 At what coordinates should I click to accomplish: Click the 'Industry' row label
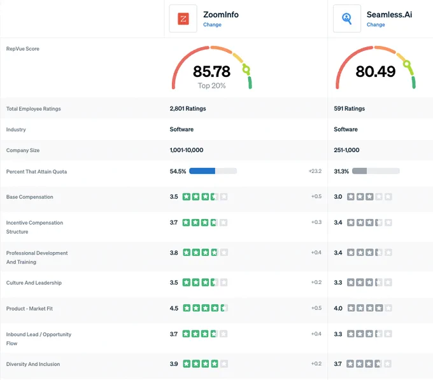[16, 129]
